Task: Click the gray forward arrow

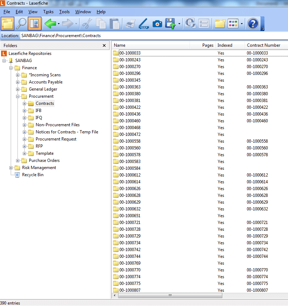Action: coord(67,24)
